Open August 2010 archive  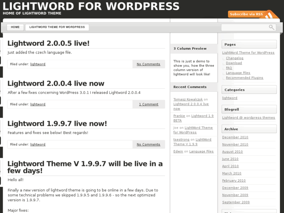232,152
